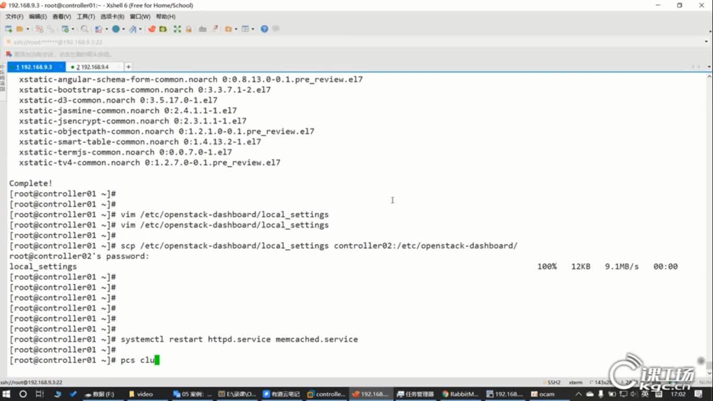Click the lock session toolbar icon

coord(188,29)
